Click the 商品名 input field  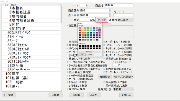coord(119,5)
